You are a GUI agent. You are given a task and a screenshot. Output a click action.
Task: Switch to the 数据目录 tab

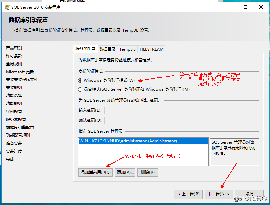pyautogui.click(x=107, y=49)
